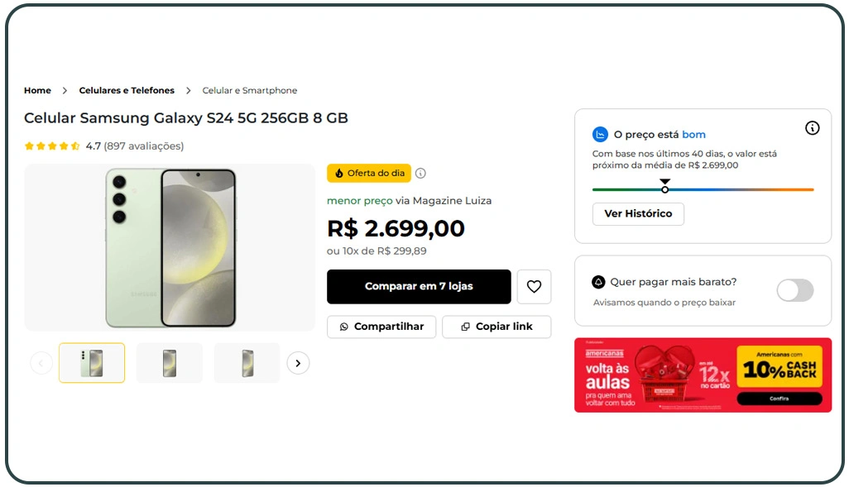Click Copiar link button

pos(496,327)
